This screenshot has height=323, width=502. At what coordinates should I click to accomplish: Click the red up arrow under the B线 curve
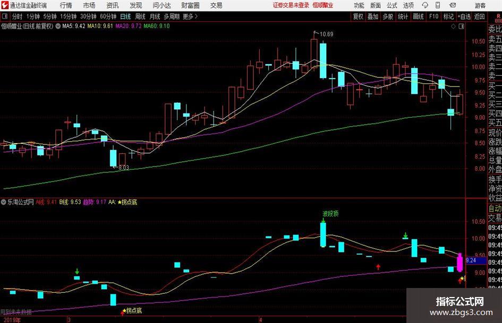click(x=378, y=267)
